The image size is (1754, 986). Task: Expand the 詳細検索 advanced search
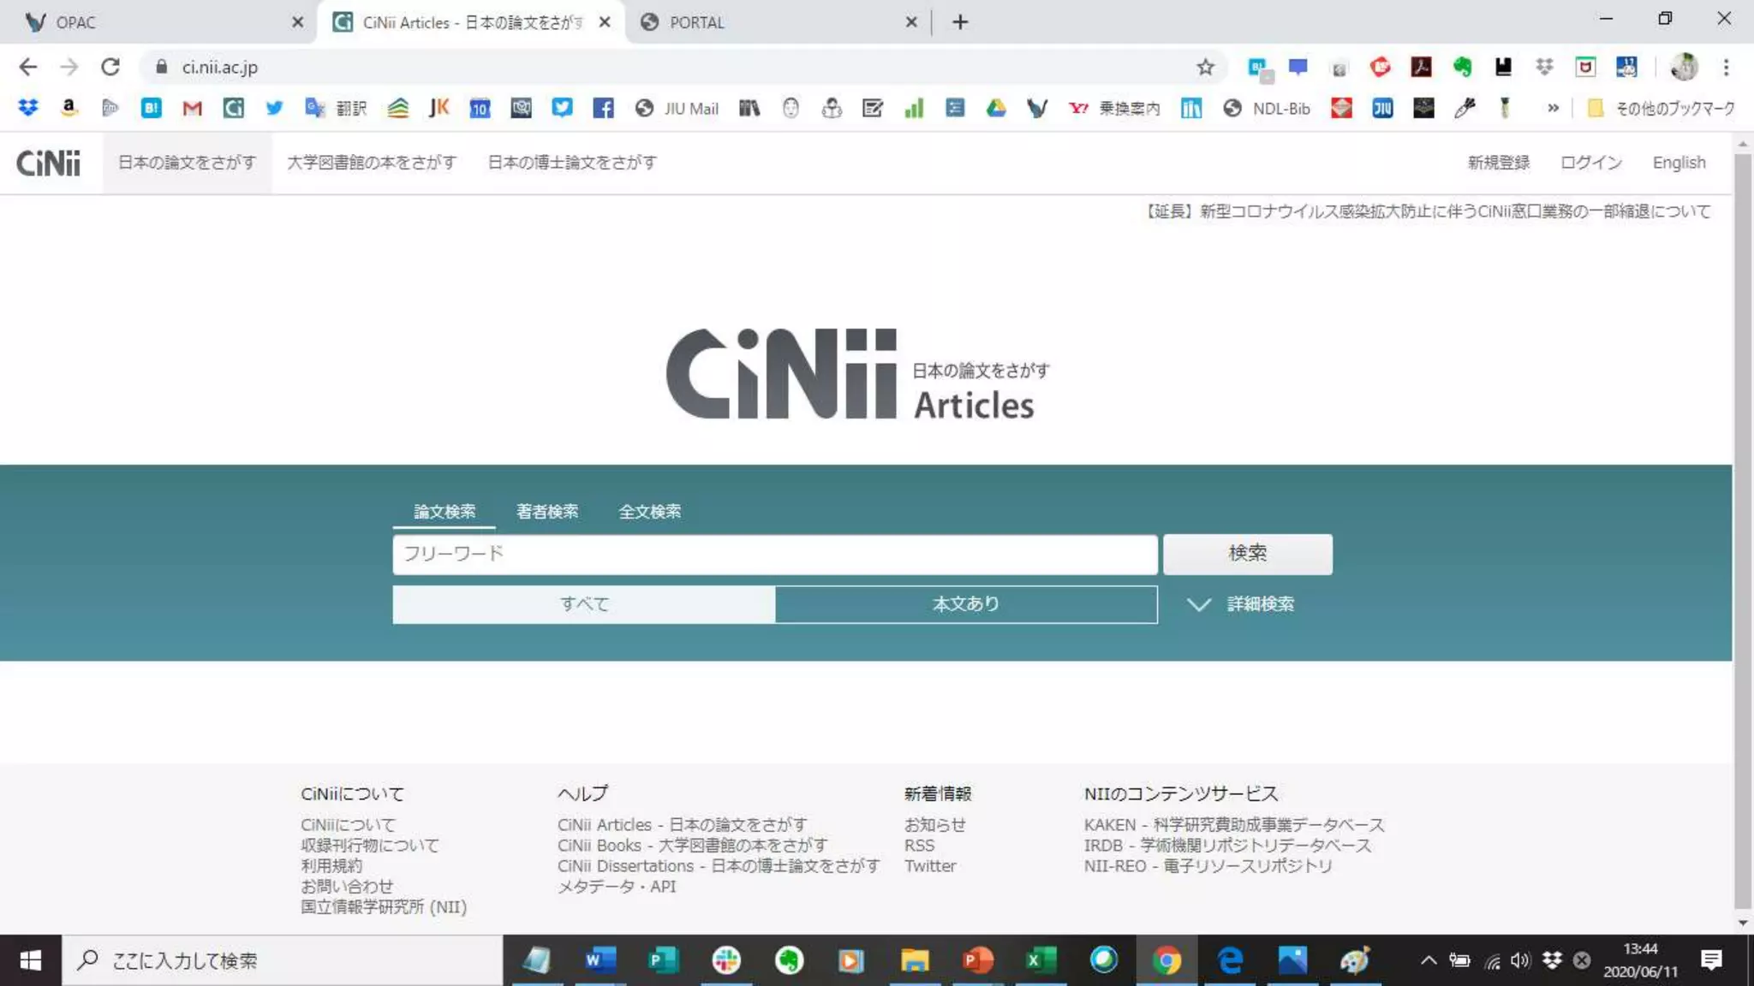(x=1242, y=604)
